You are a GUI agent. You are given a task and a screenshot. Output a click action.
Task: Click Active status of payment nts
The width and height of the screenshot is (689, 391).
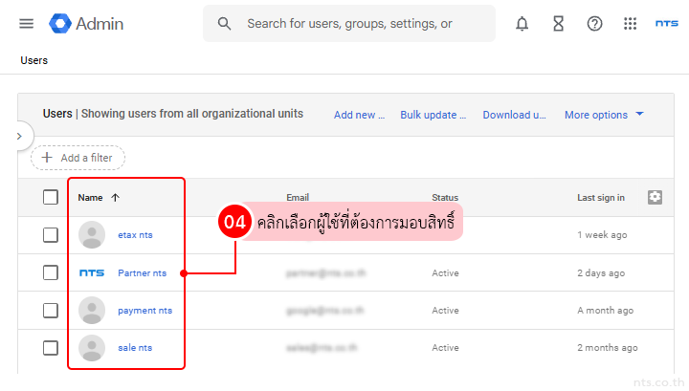tap(445, 311)
